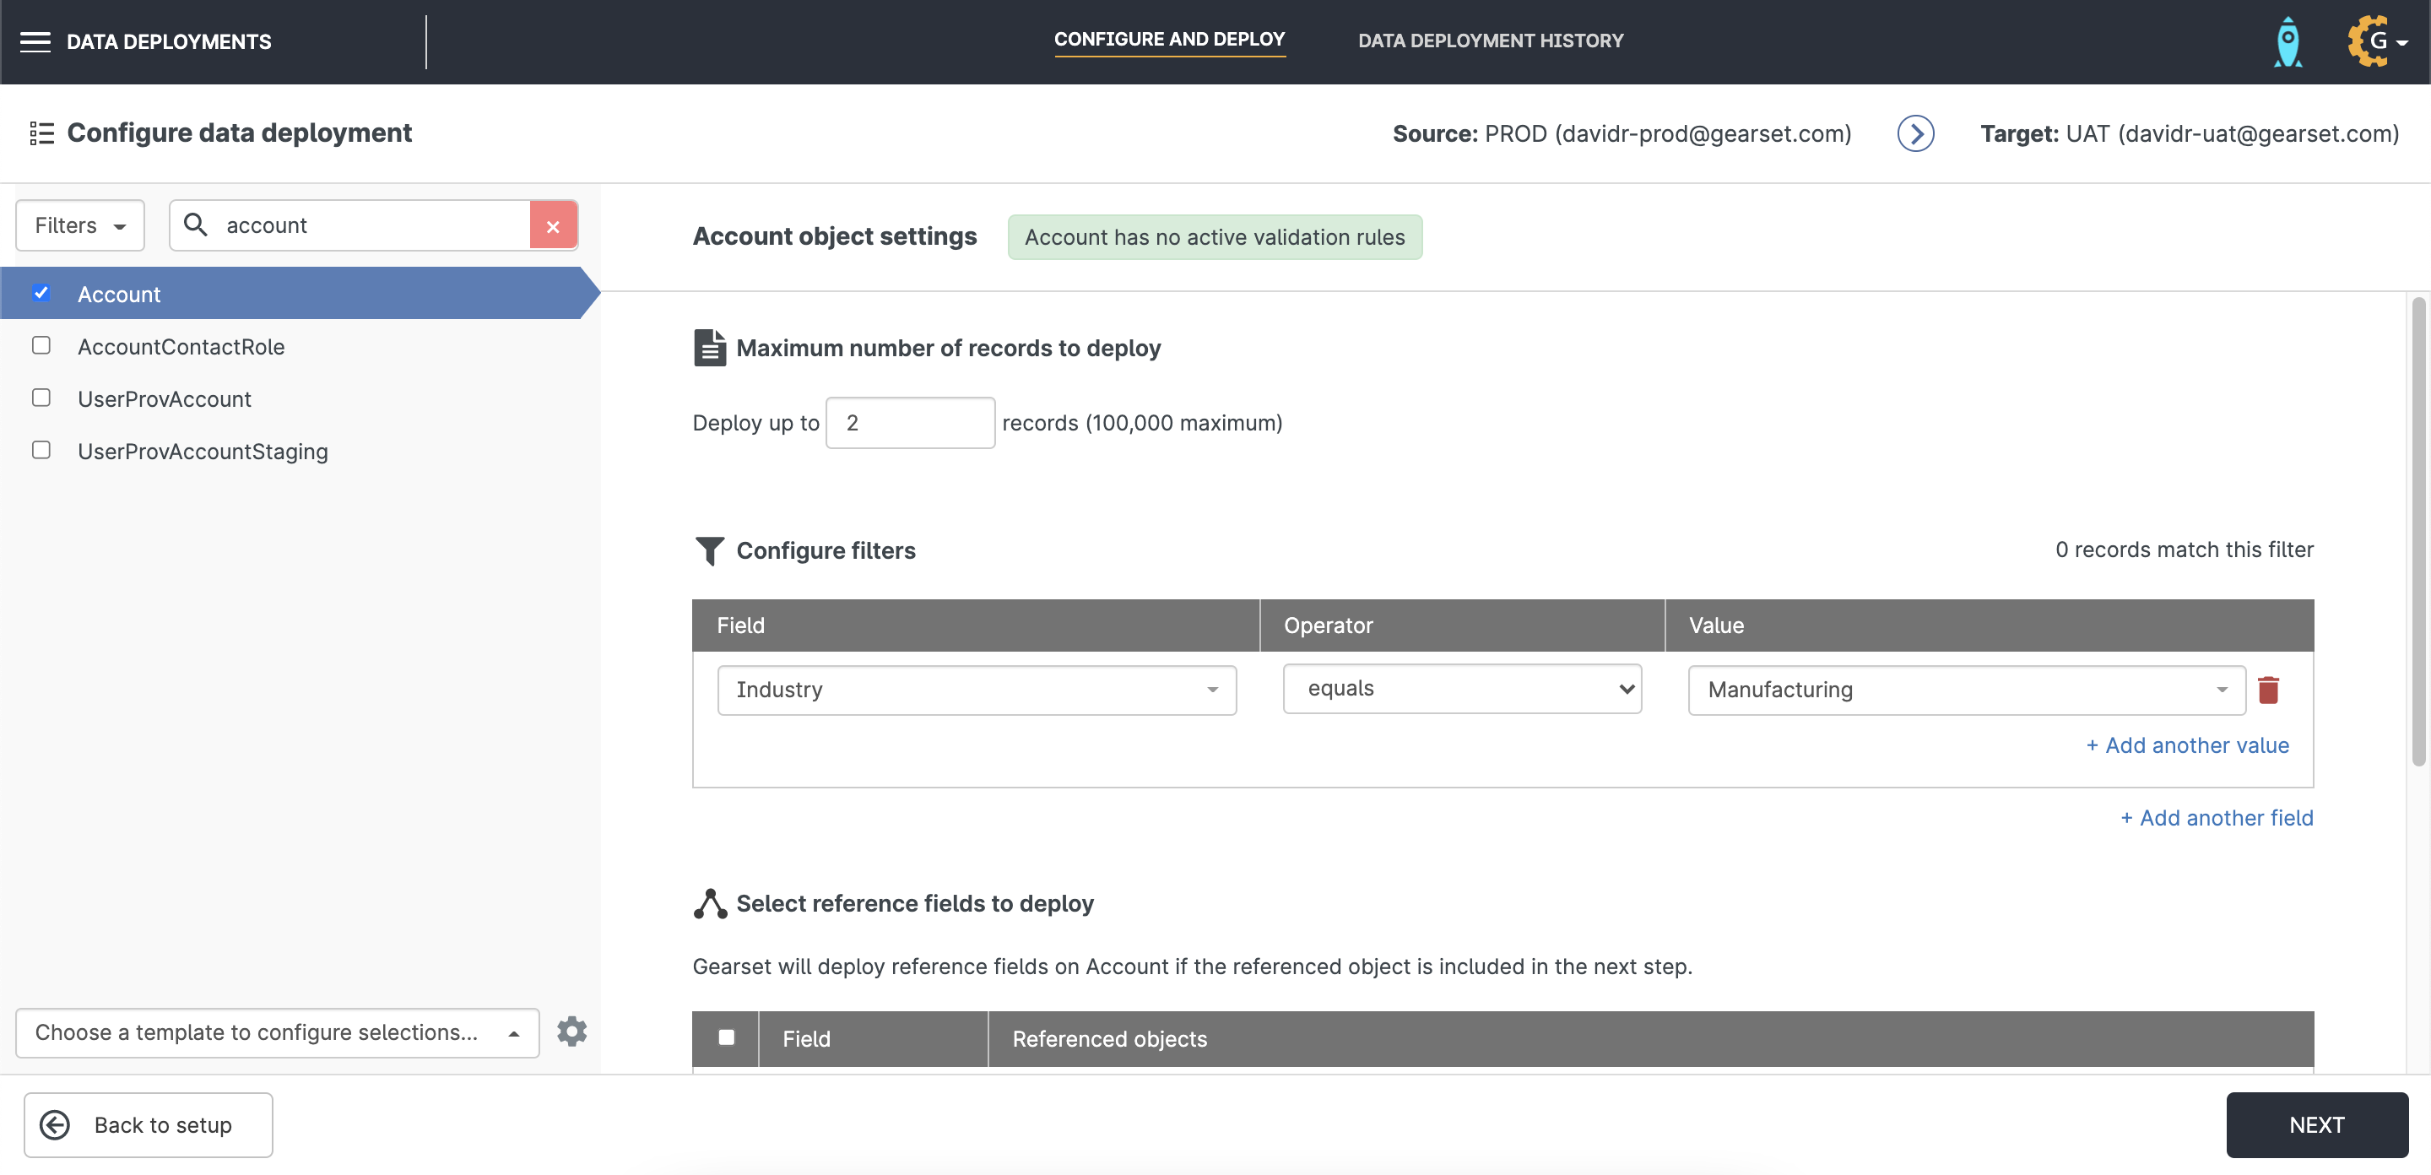
Task: Select UserProvAccountStaging in the object list
Action: (203, 451)
